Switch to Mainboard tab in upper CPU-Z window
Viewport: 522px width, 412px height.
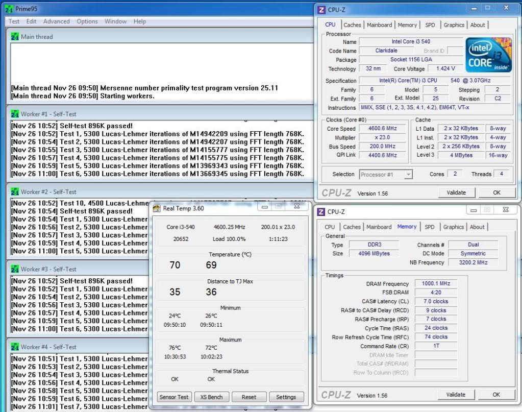click(x=379, y=25)
